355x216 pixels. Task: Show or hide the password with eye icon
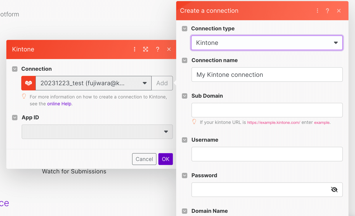click(334, 190)
